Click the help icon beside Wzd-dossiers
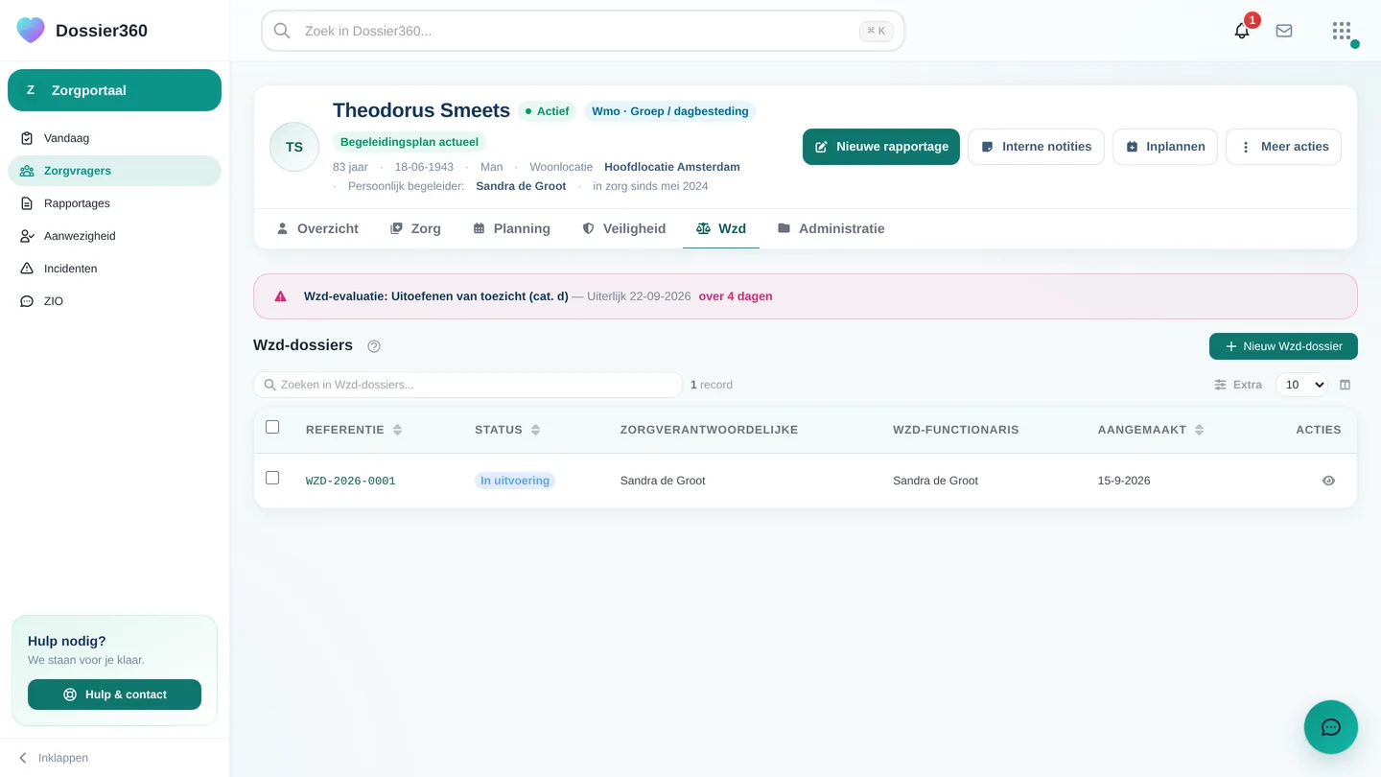Viewport: 1381px width, 777px height. click(x=374, y=346)
